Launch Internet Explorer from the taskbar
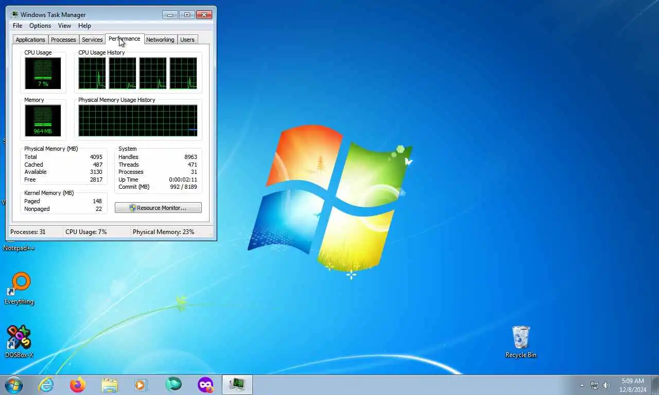This screenshot has height=395, width=659. pyautogui.click(x=46, y=385)
